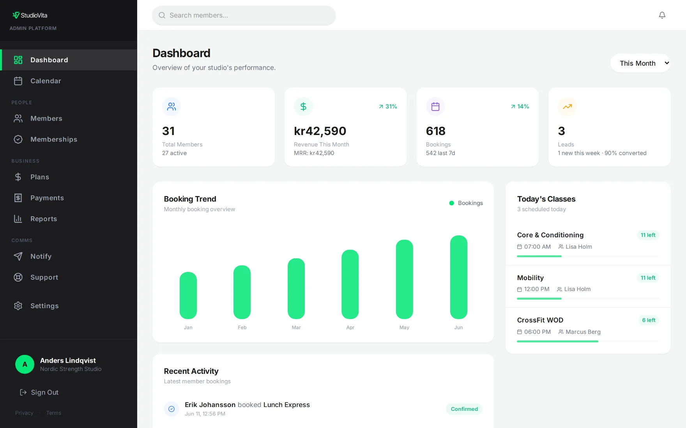Click Mobility capacity progress bar
686x428 pixels.
(x=588, y=299)
